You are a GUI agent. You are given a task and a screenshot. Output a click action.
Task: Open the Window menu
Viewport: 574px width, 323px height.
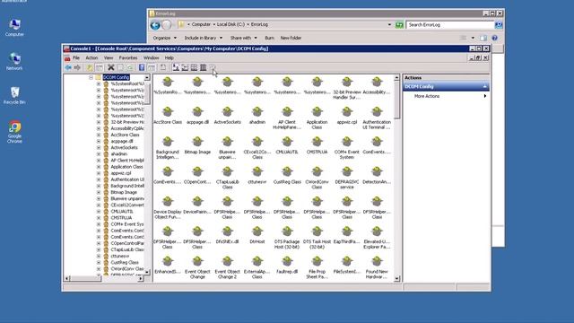click(152, 57)
